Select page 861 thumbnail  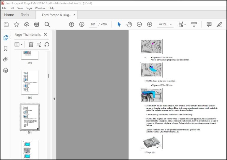click(x=30, y=117)
